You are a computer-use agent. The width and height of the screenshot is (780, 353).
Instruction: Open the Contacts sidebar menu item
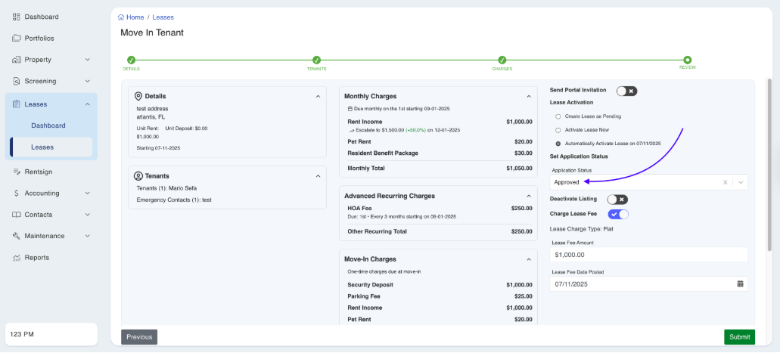tap(38, 215)
